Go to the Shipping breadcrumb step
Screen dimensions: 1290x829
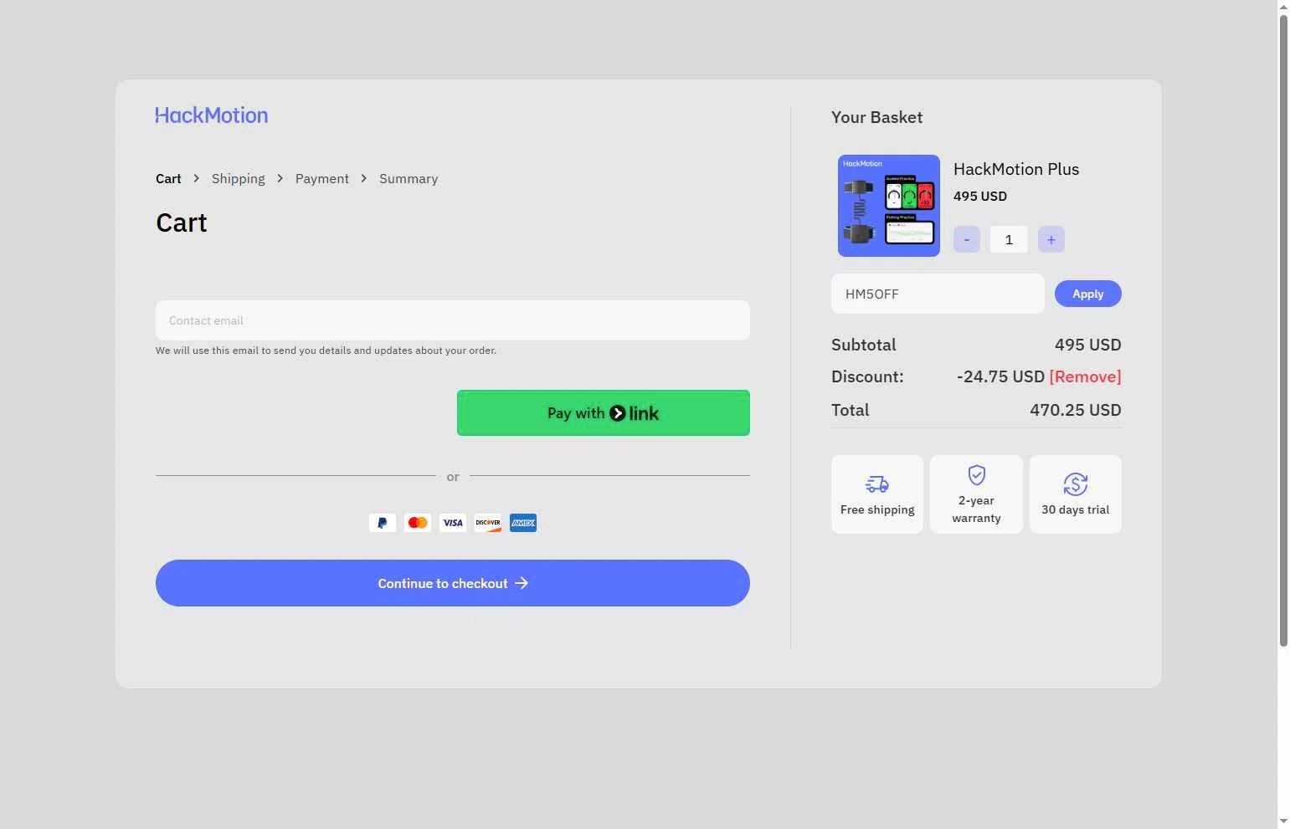239,179
